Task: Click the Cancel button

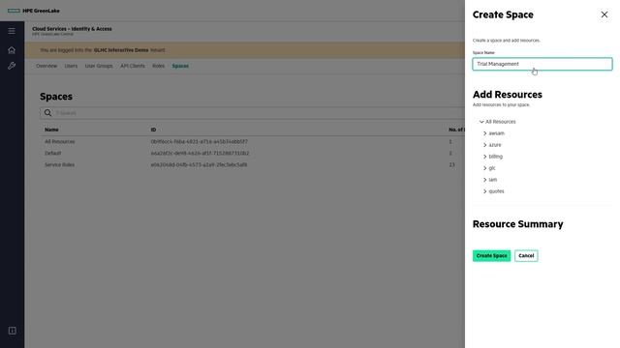Action: pyautogui.click(x=526, y=255)
